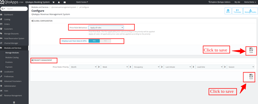258x104 pixels.
Task: Save the Global Configuration settings
Action: (251, 51)
